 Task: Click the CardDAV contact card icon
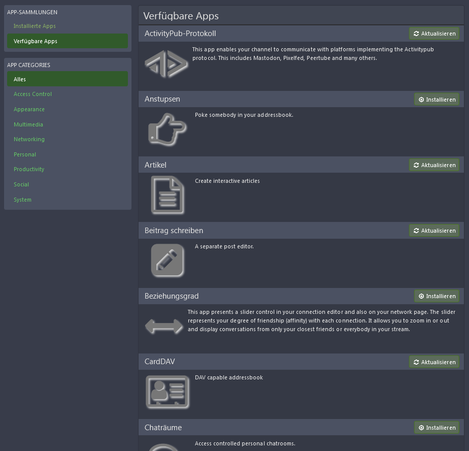click(167, 392)
